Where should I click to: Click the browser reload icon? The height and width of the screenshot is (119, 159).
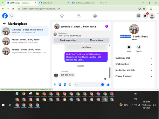(x=13, y=9)
